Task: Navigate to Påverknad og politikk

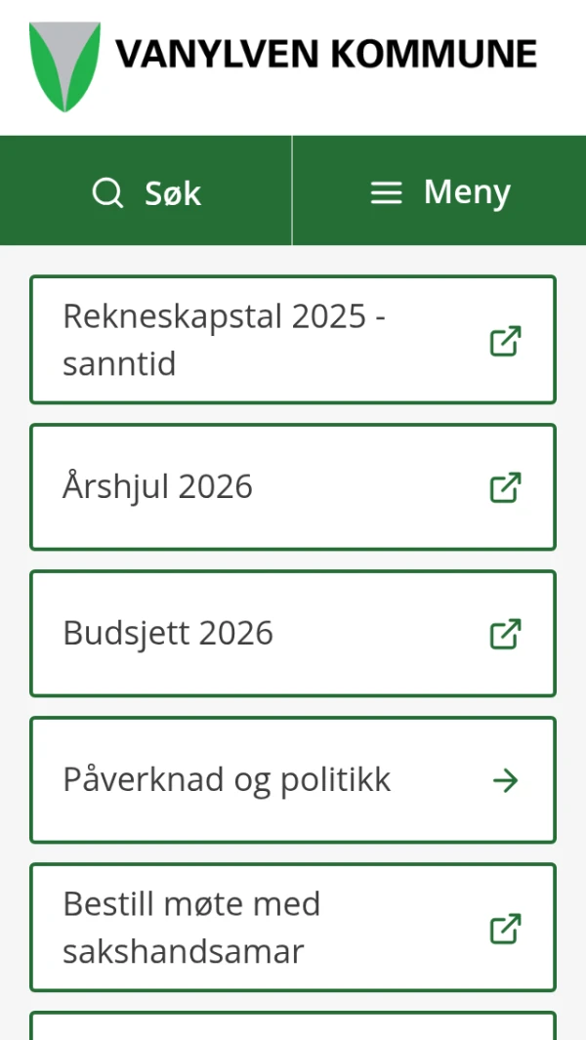Action: (x=227, y=779)
